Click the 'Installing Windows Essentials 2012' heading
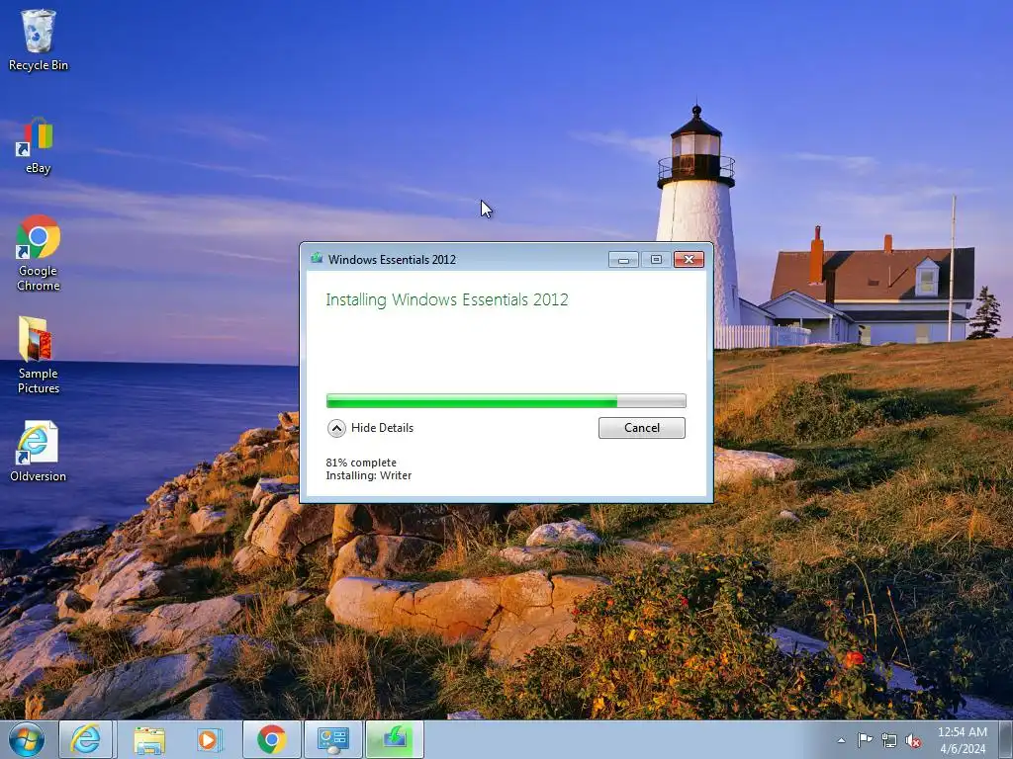 (447, 300)
